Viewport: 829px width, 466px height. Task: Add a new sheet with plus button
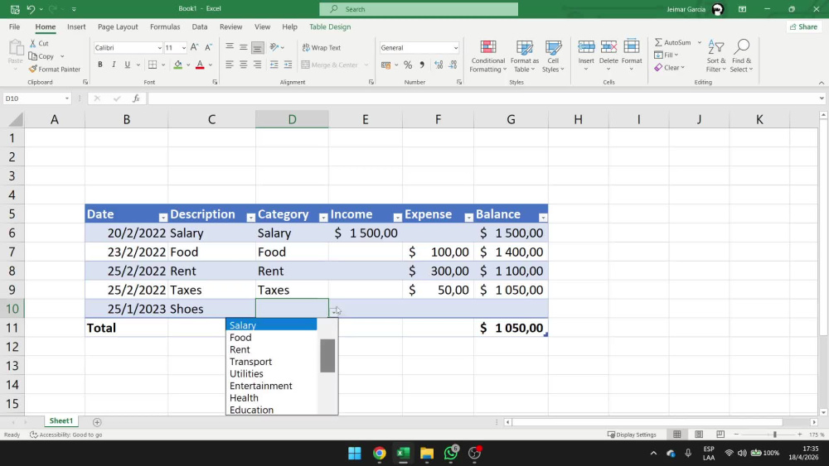coord(97,422)
